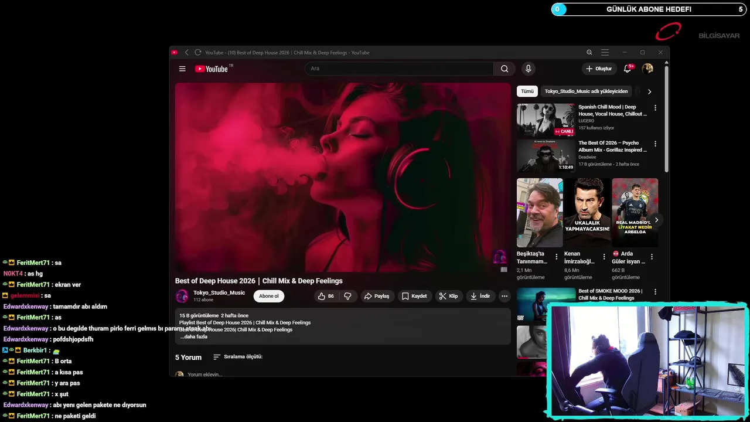Click the title bar zoom magnifier icon
Screen dimensions: 750x422
[589, 53]
